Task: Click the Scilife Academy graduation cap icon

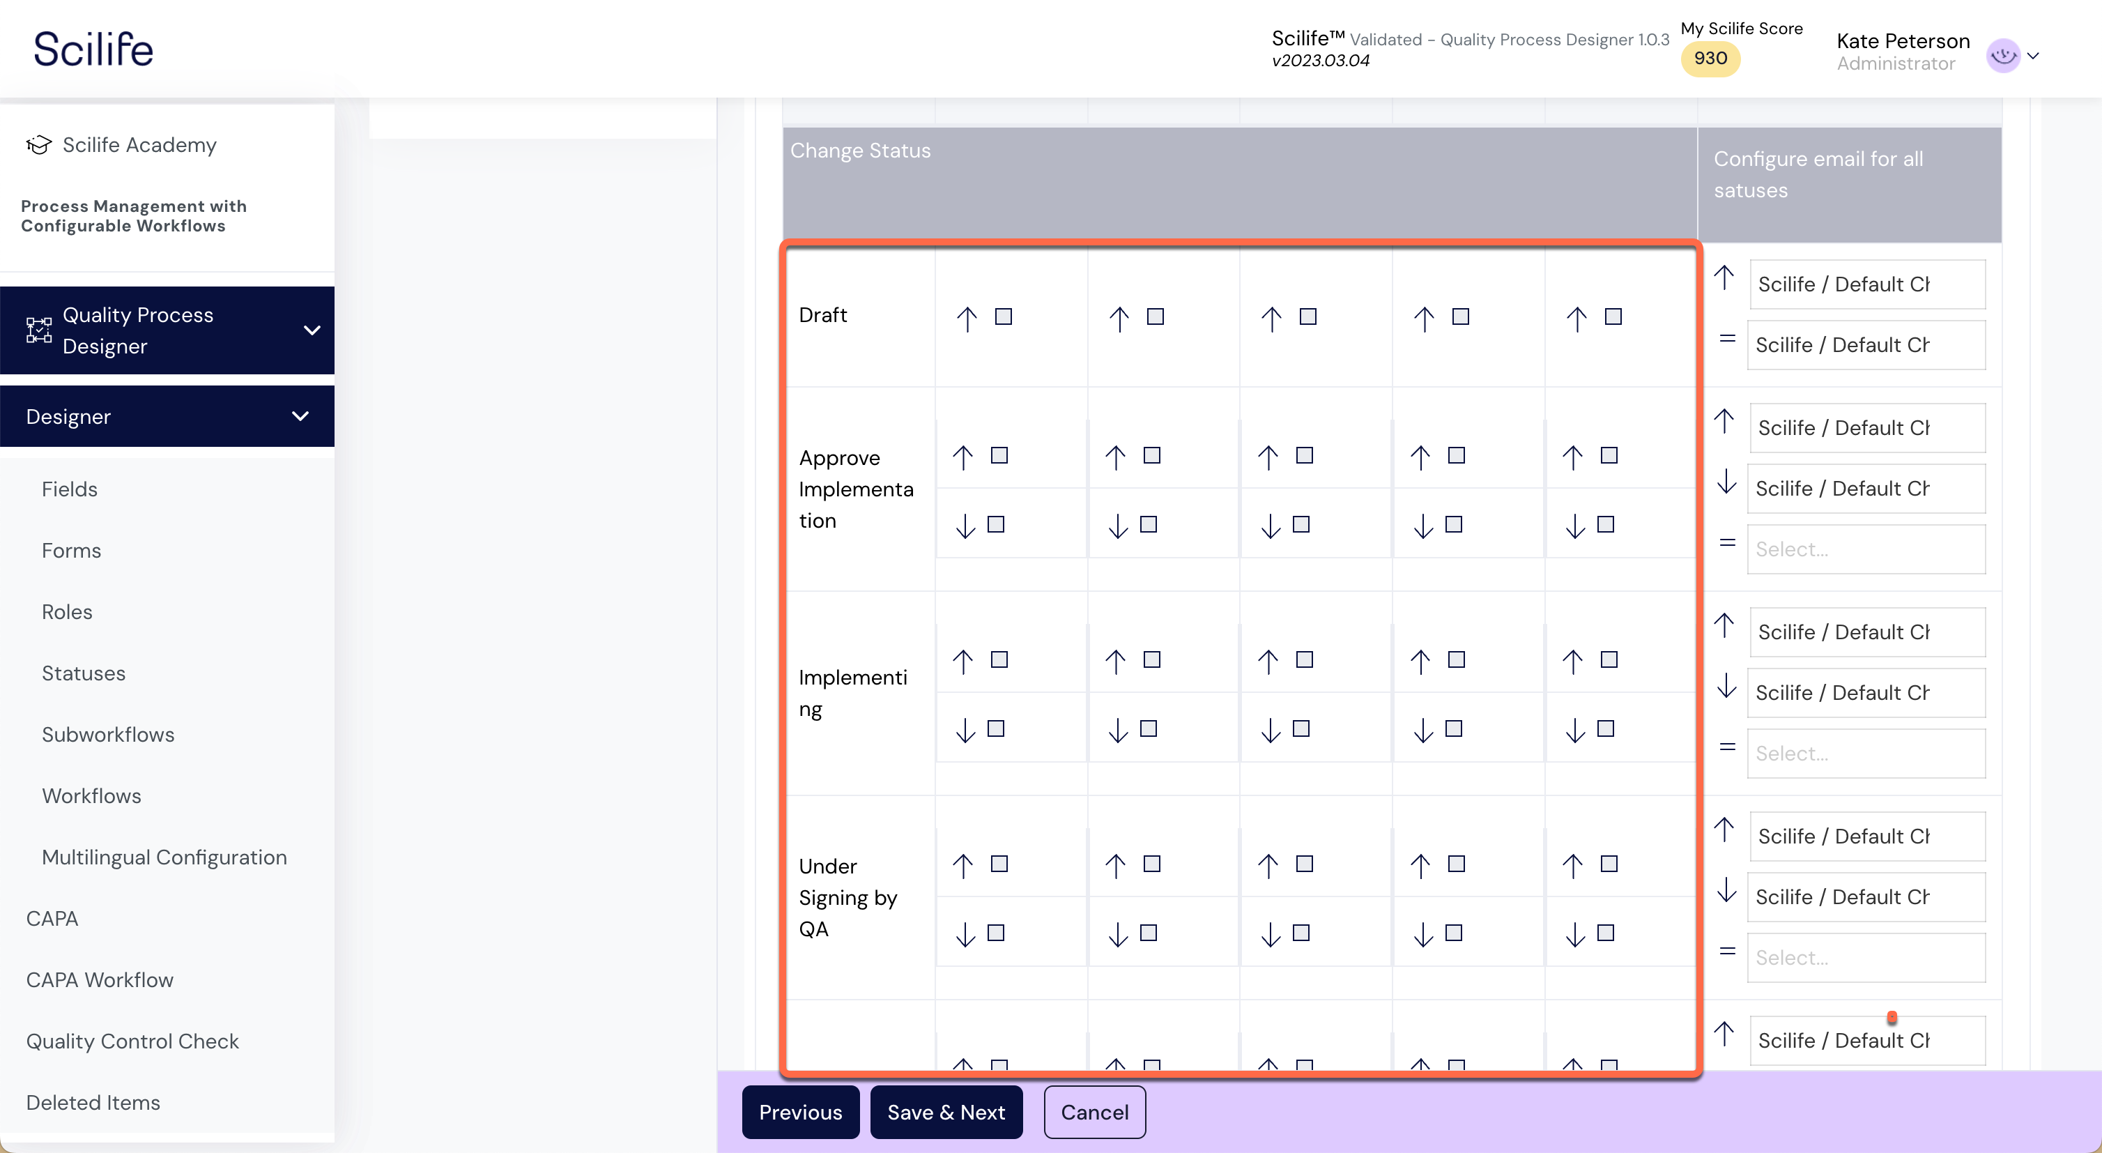Action: (38, 145)
